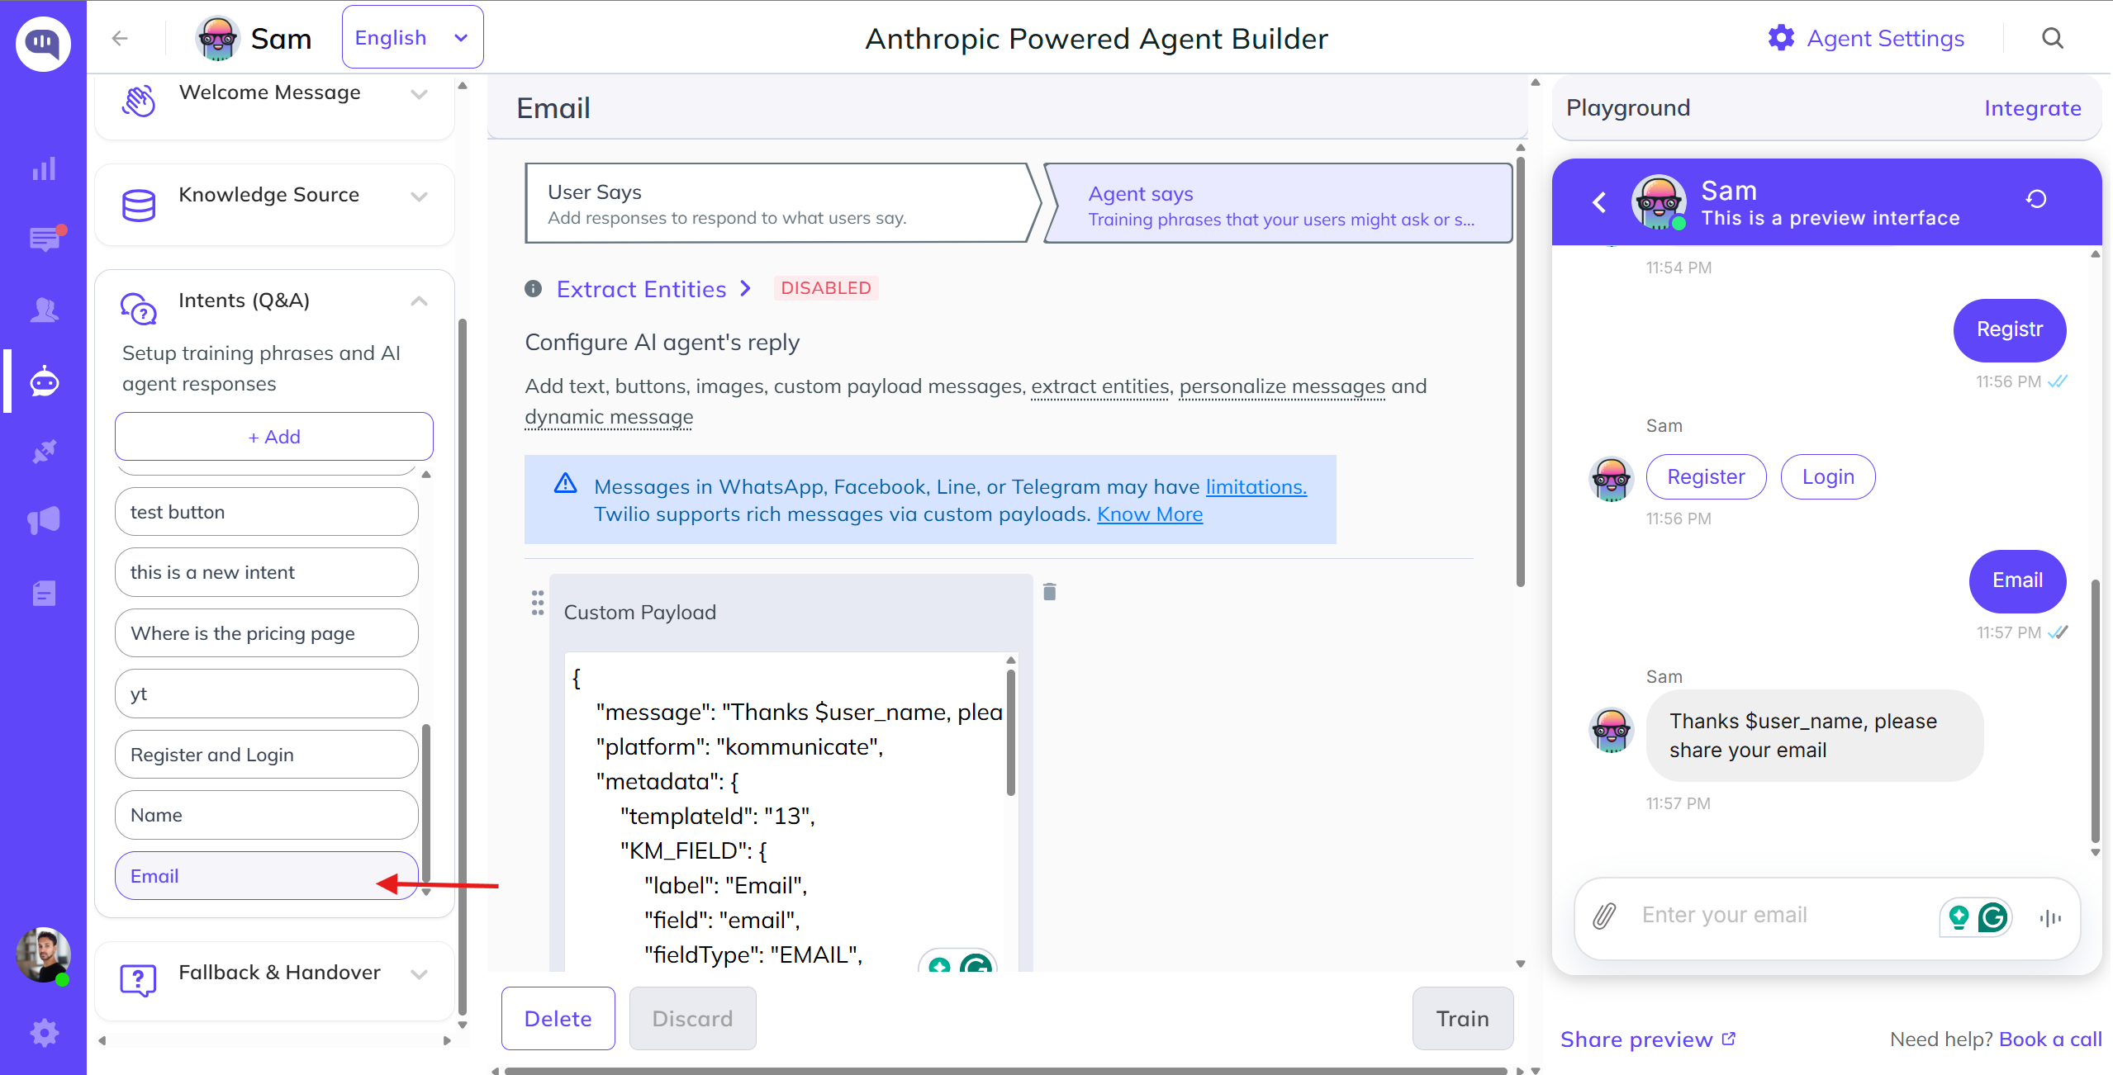Click the Sam bot avatar in header
The image size is (2113, 1075).
click(x=217, y=38)
